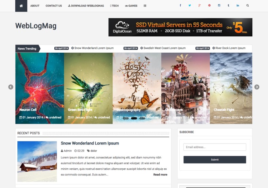
Task: Select the middle slider pagination dot
Action: 134,118
